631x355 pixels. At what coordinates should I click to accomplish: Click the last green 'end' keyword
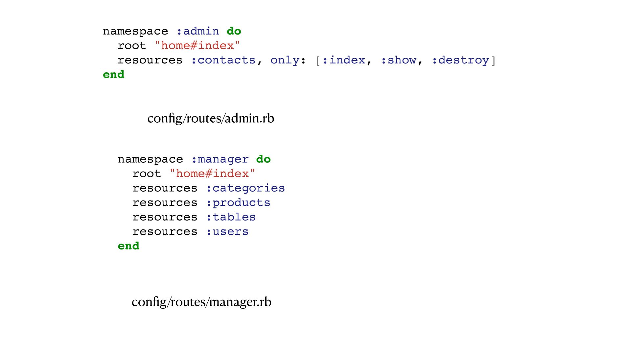click(129, 246)
